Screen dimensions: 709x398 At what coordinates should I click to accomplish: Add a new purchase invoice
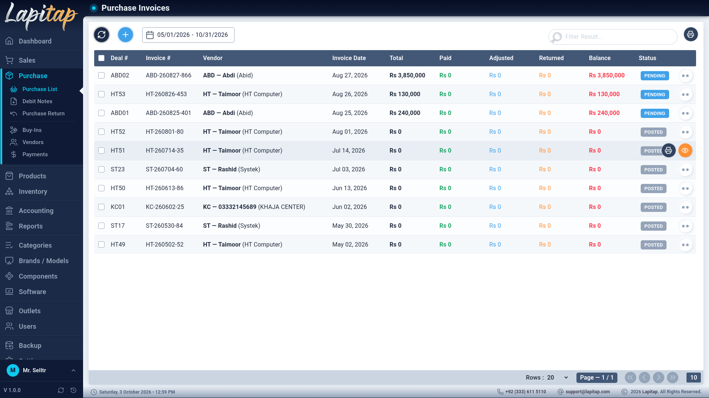click(x=126, y=35)
